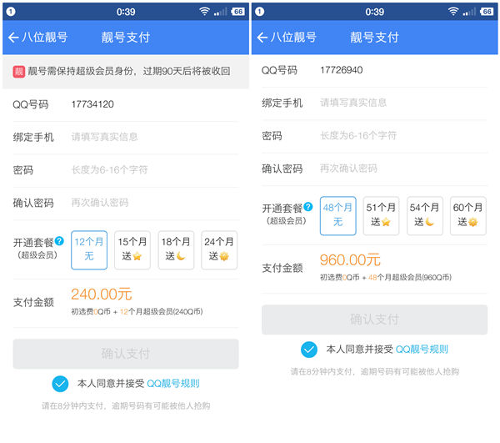Focus 绑定手机 field on right screen

click(x=374, y=103)
